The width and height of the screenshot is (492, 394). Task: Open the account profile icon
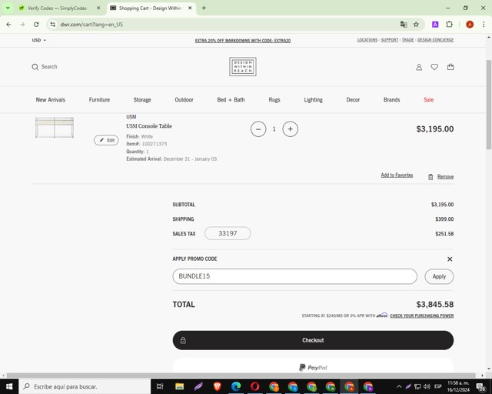(x=419, y=67)
